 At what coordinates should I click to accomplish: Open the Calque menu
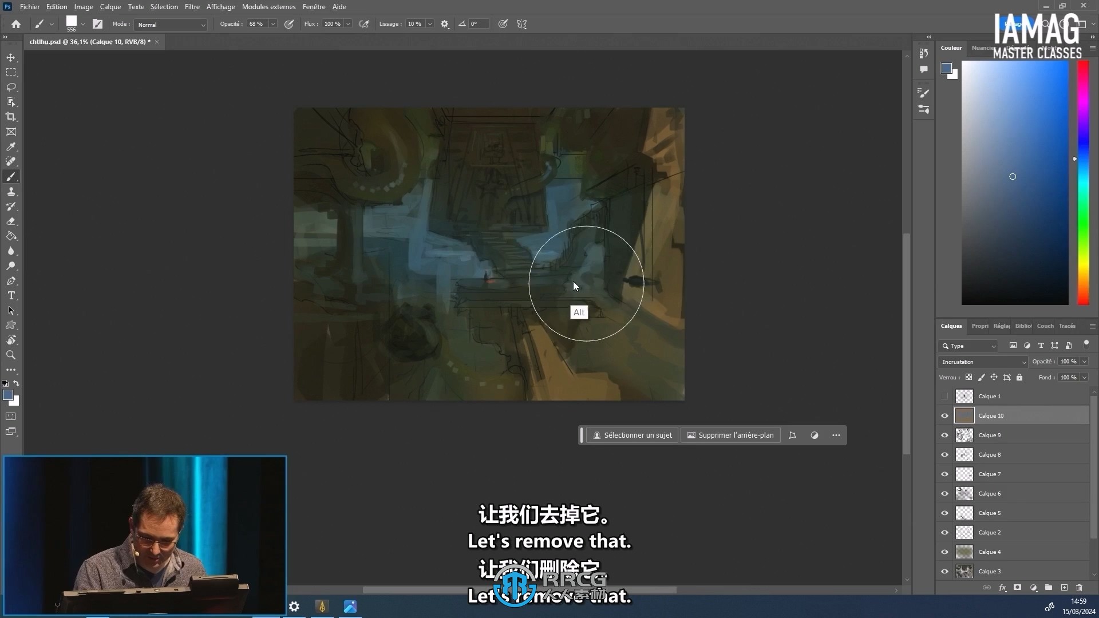(x=110, y=7)
